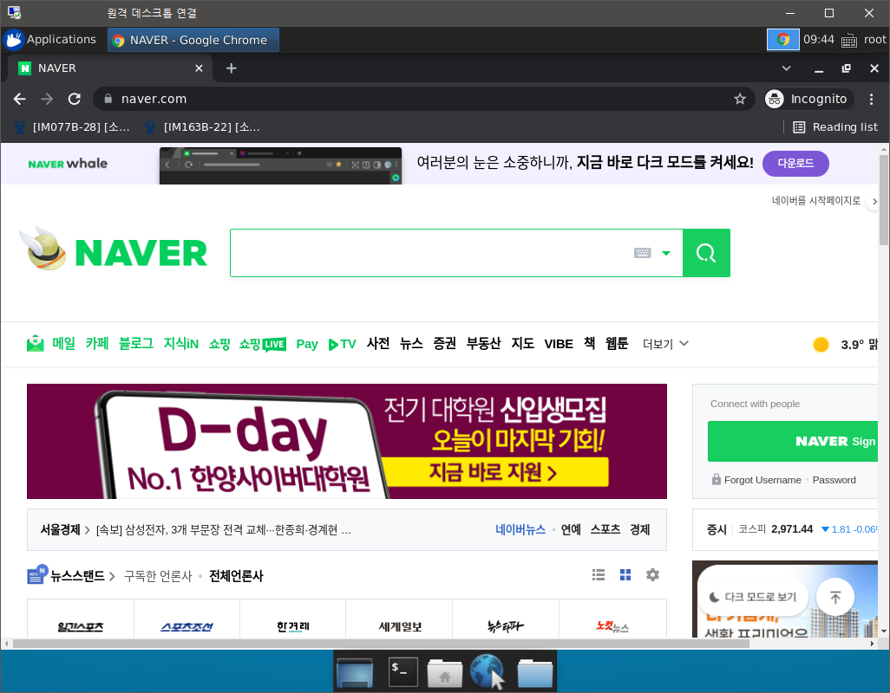Open the Applications menu
Viewport: 890px width, 693px height.
[x=50, y=40]
